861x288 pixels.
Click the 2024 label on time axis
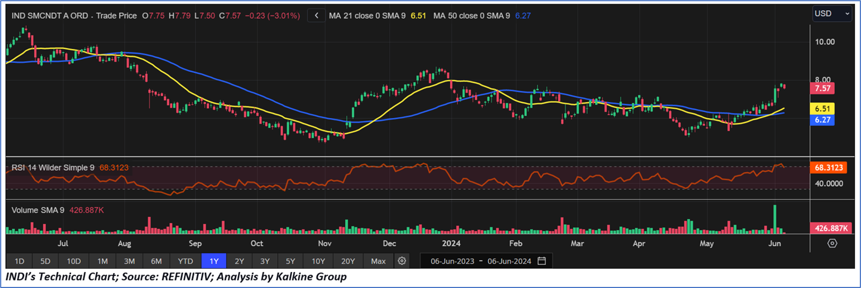pyautogui.click(x=451, y=243)
